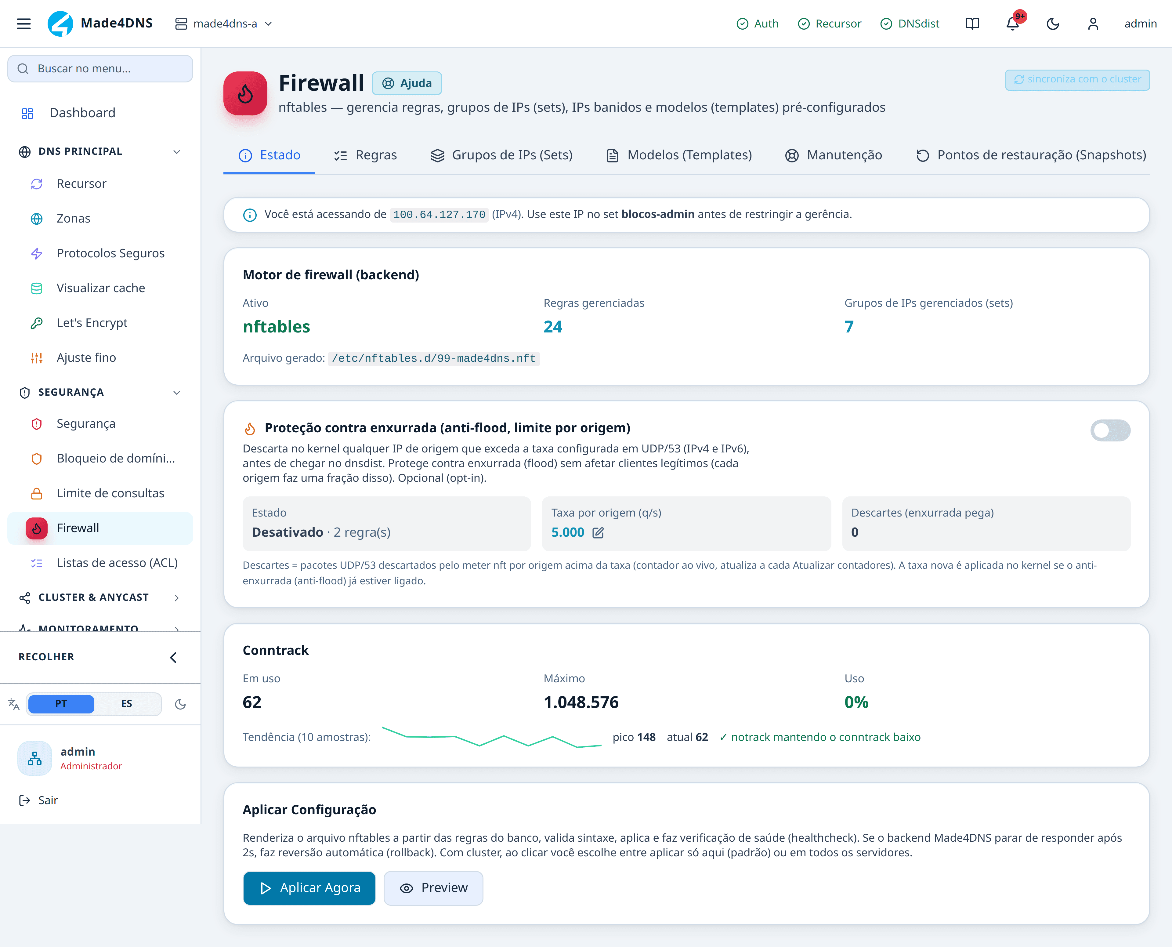The width and height of the screenshot is (1172, 947).
Task: Open the notifications bell icon
Action: coord(1012,24)
